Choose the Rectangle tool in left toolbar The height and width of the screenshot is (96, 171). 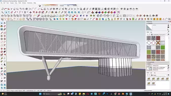pos(2,36)
